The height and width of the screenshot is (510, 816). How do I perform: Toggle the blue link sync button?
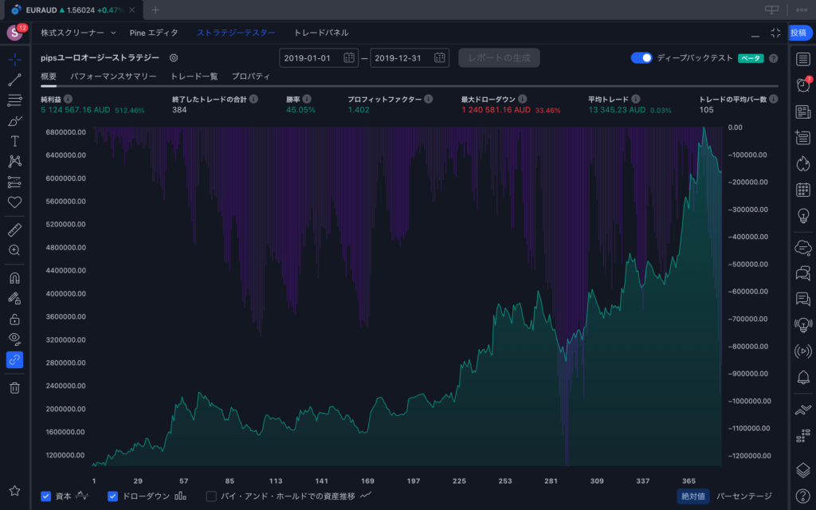click(14, 359)
